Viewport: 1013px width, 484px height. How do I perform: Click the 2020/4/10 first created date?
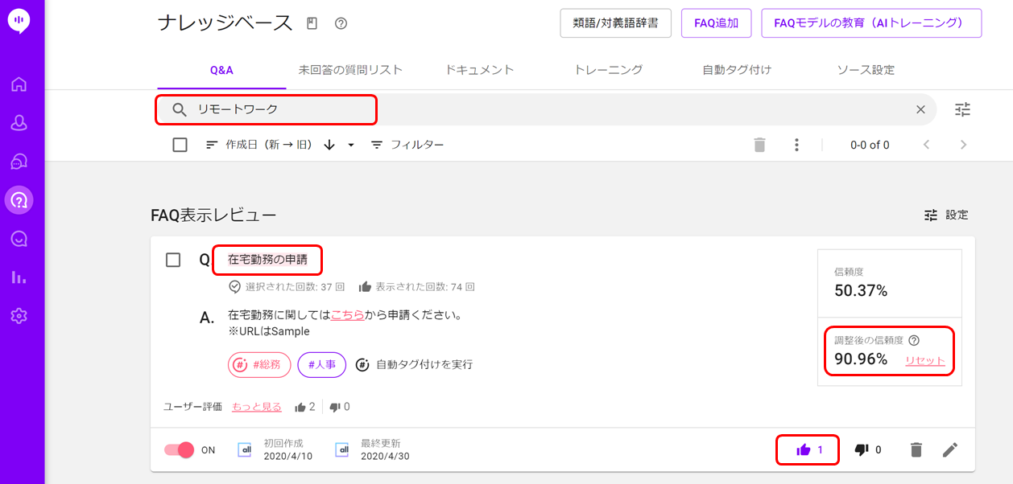tap(288, 456)
